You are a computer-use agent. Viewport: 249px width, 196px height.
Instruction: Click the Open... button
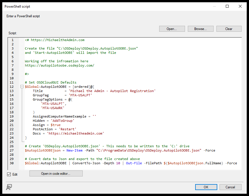click(172, 29)
